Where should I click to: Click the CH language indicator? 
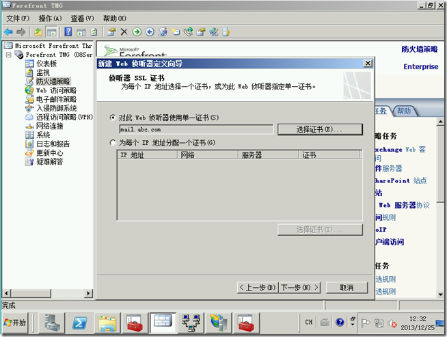coord(309,322)
